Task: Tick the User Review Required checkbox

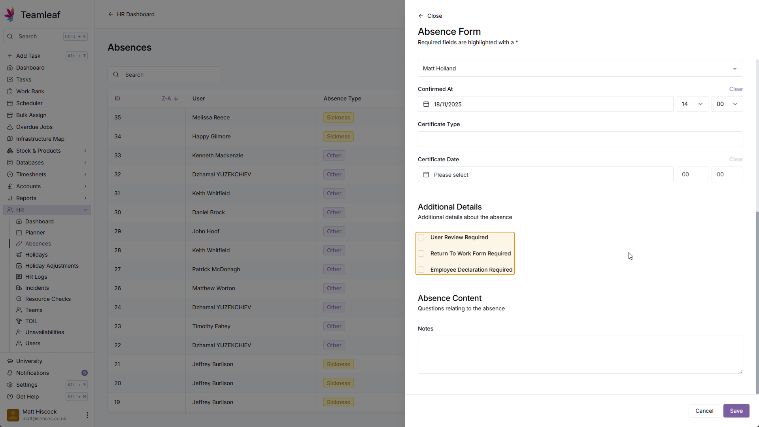Action: tap(421, 237)
